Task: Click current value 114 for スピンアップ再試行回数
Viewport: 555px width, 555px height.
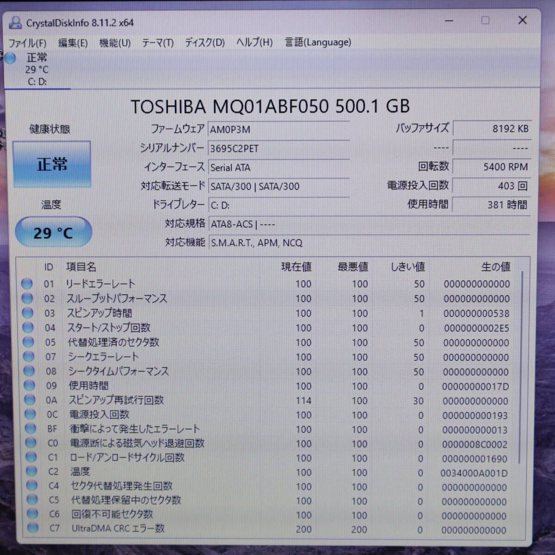Action: (x=303, y=401)
